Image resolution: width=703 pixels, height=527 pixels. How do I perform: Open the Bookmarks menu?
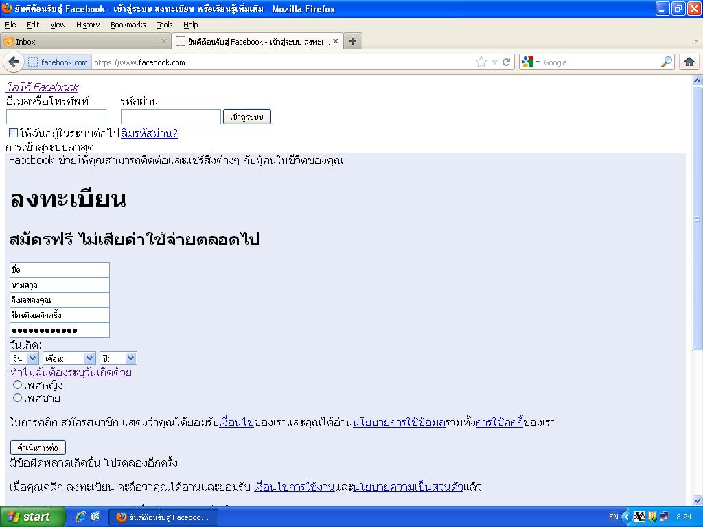(128, 25)
